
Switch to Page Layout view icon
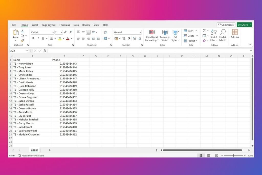click(x=209, y=156)
